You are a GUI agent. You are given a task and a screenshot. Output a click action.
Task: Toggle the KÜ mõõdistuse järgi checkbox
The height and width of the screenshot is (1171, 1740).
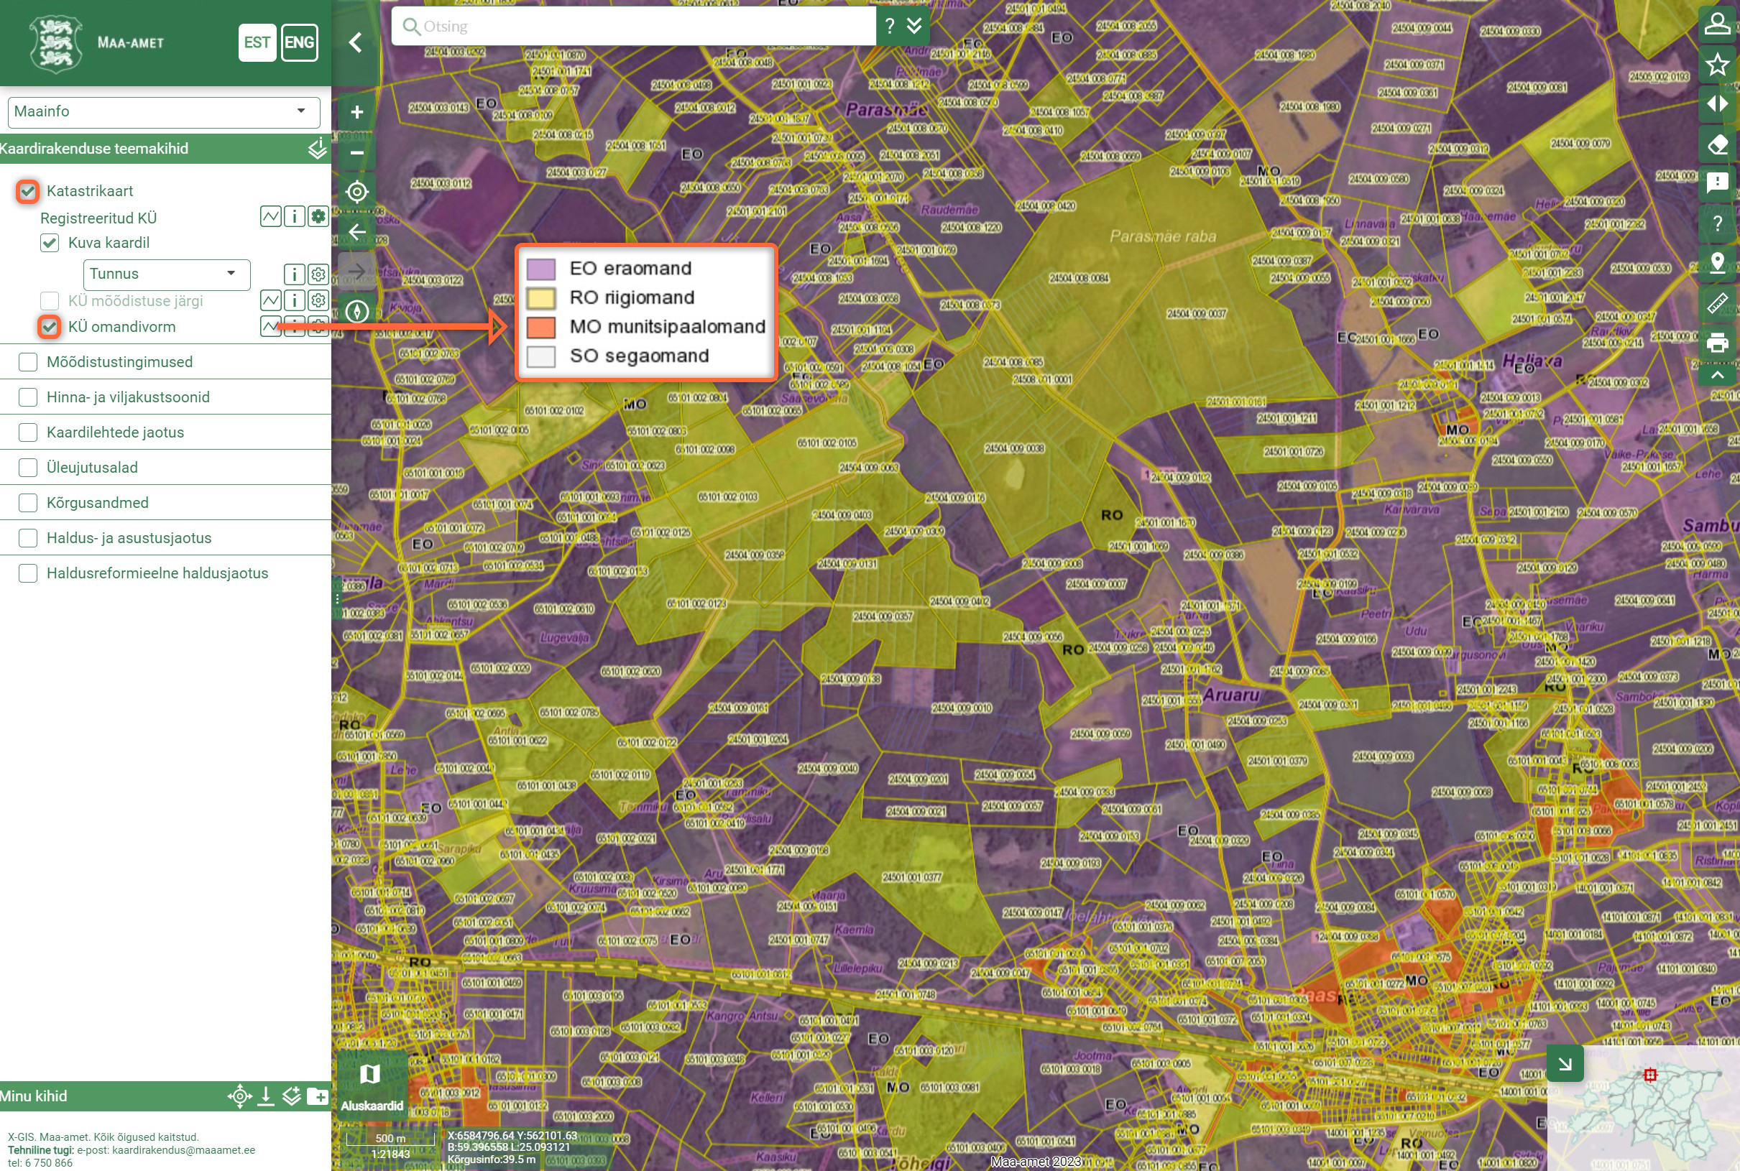click(50, 301)
